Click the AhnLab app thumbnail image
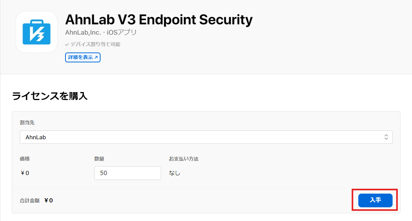Screen dimensions: 412x221 (36, 32)
